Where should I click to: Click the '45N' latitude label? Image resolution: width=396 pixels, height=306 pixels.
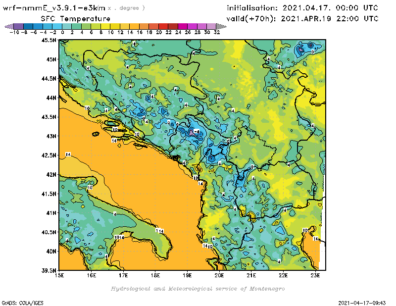point(51,59)
